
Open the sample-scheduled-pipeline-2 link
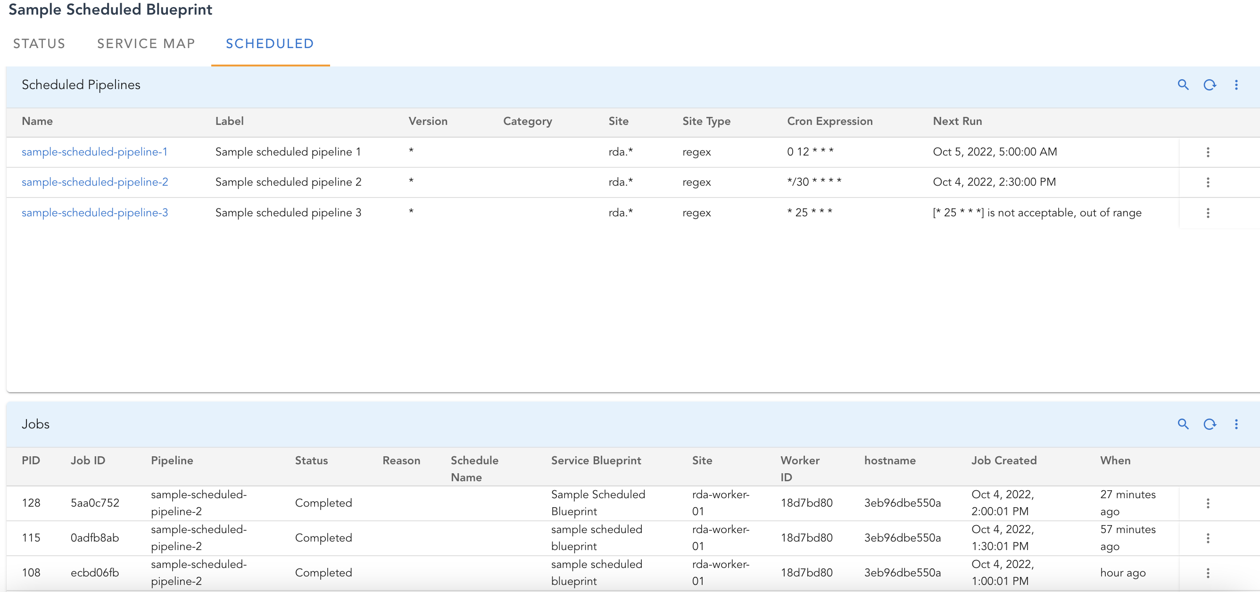94,182
